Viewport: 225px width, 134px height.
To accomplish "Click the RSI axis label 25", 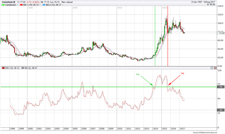I will 219,113.
